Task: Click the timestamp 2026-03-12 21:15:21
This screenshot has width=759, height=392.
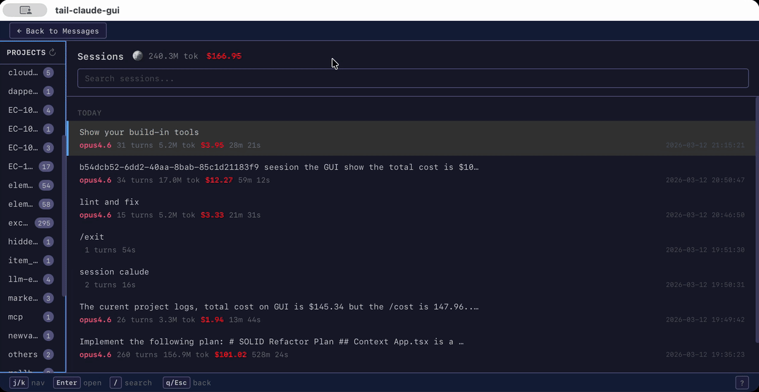Action: (x=705, y=145)
